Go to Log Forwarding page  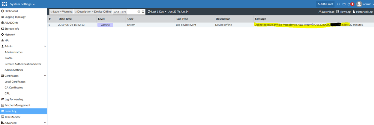14,99
